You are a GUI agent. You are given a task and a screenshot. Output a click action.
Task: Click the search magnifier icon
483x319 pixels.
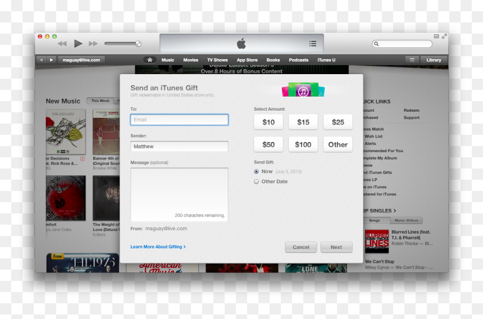[x=376, y=44]
